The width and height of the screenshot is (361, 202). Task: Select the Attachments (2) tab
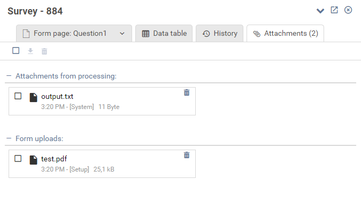[285, 34]
